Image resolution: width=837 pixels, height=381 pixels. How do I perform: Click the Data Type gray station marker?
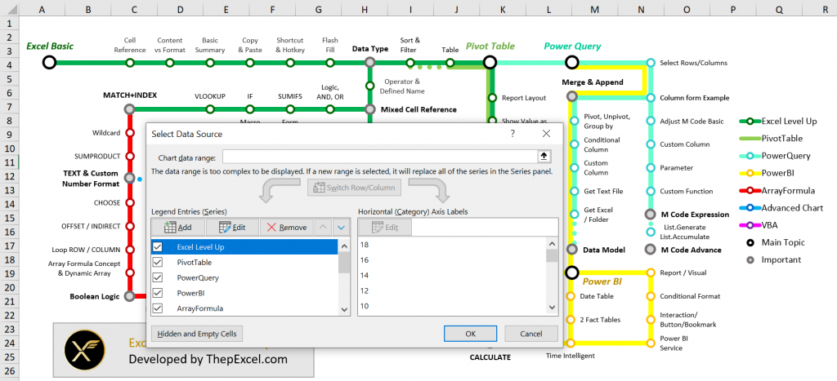click(369, 63)
